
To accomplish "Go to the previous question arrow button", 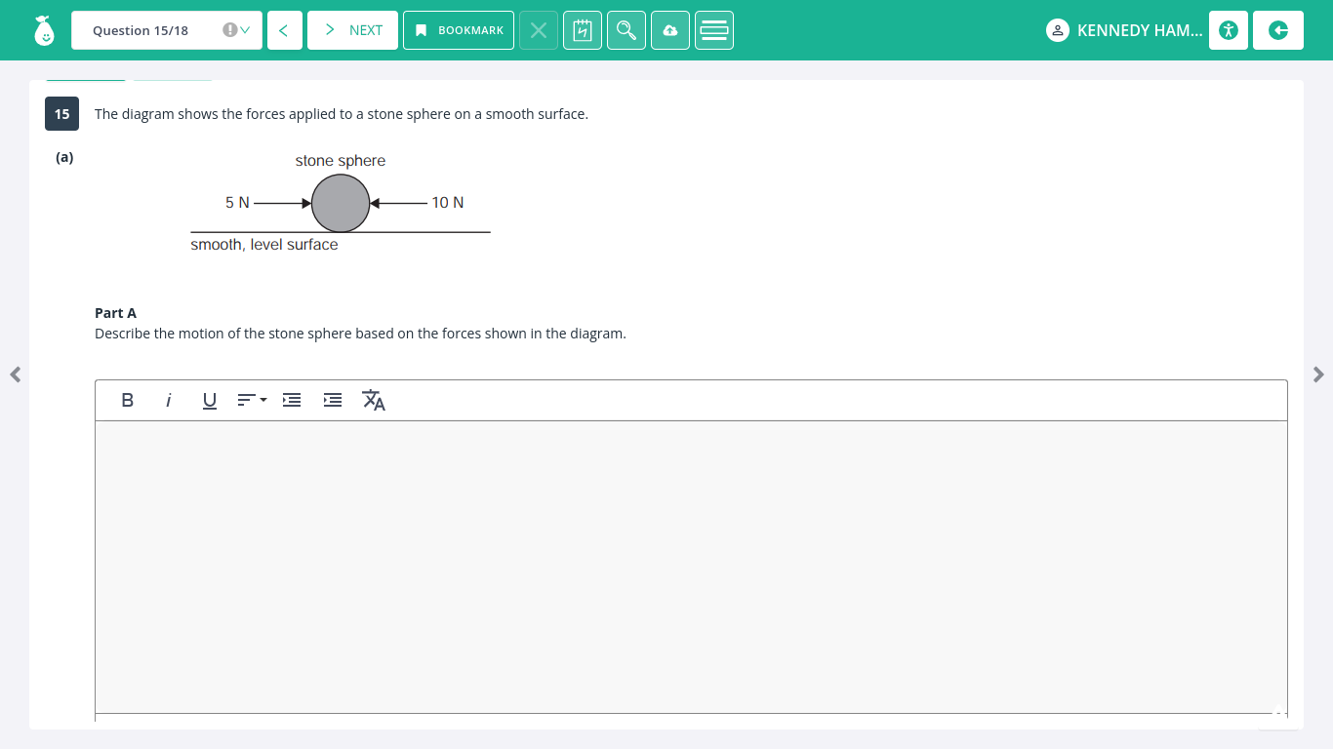I will click(x=284, y=30).
